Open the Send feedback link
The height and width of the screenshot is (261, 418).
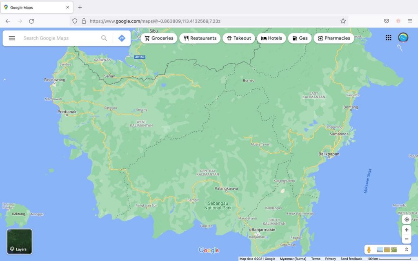click(x=351, y=259)
